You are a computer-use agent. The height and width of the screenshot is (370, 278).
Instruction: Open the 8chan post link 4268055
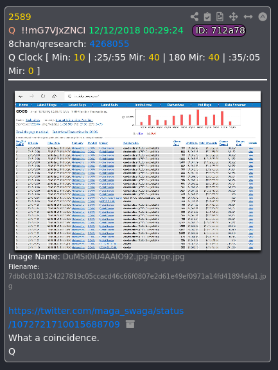point(109,44)
